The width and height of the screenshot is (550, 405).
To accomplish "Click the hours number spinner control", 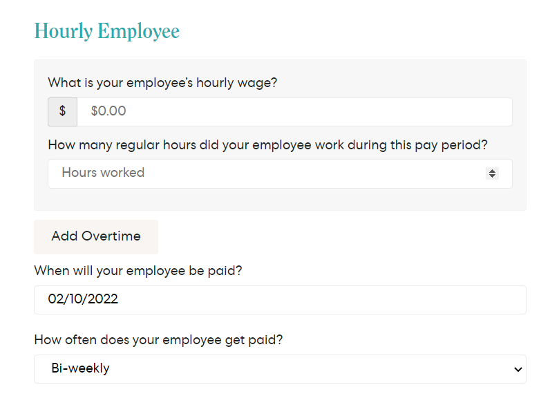I will pos(492,173).
